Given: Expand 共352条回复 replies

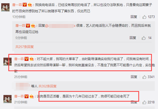Looking at the screenshot, I should click(x=47, y=86).
